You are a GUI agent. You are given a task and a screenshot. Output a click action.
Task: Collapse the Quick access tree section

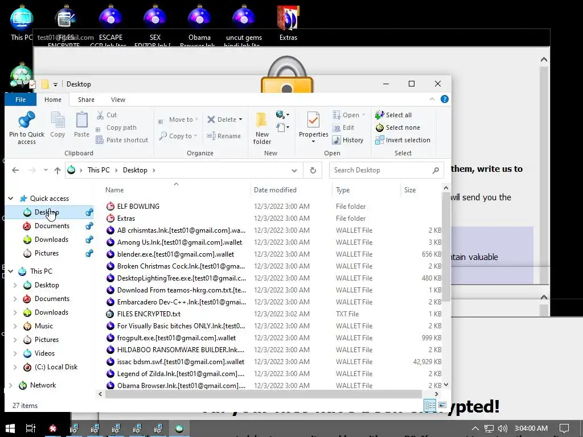[x=11, y=199]
